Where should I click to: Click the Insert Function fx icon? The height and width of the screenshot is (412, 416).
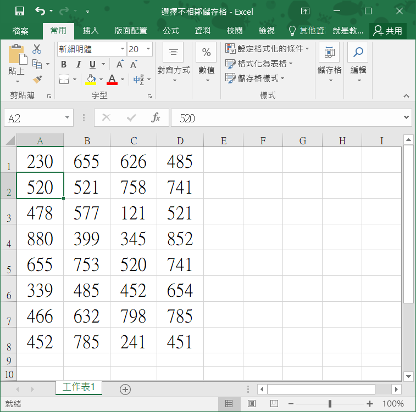pyautogui.click(x=156, y=118)
